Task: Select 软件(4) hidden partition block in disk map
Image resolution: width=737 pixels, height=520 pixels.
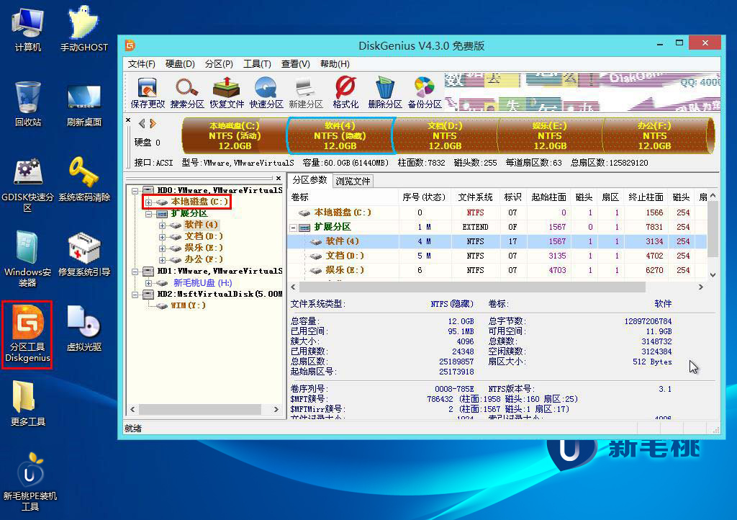Action: tap(340, 136)
